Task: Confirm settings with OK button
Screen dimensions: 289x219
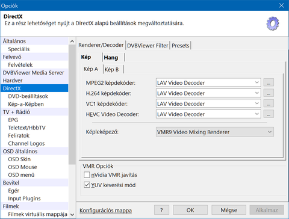Action: click(x=190, y=210)
